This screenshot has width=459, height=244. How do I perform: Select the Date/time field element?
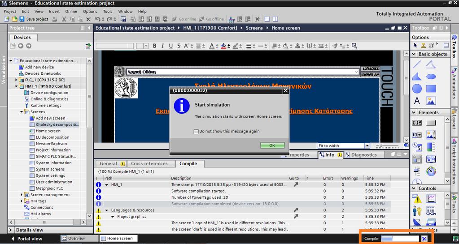417,147
